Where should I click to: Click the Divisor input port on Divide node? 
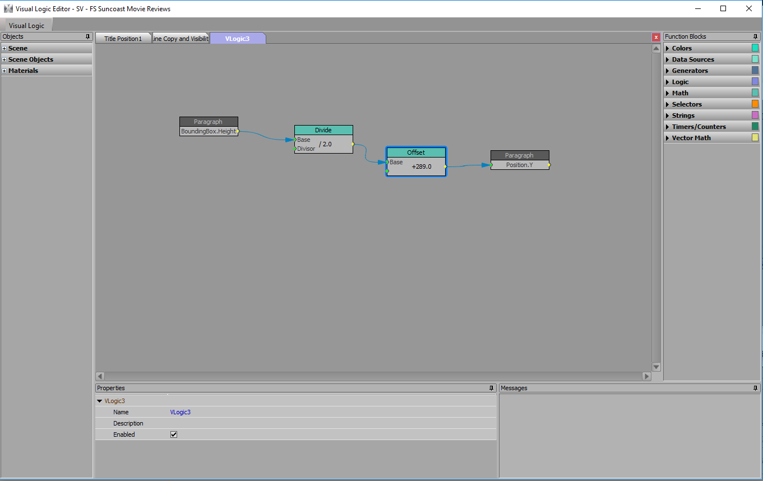tap(295, 149)
